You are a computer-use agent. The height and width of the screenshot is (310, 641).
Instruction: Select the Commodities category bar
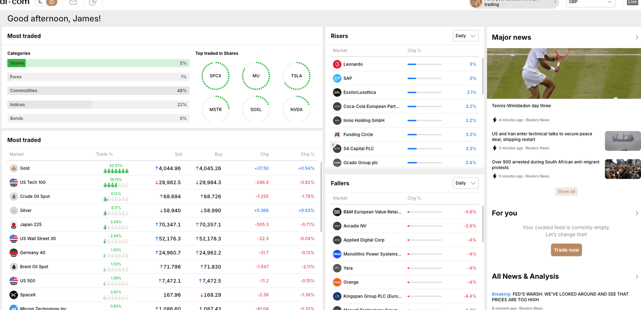click(x=98, y=91)
